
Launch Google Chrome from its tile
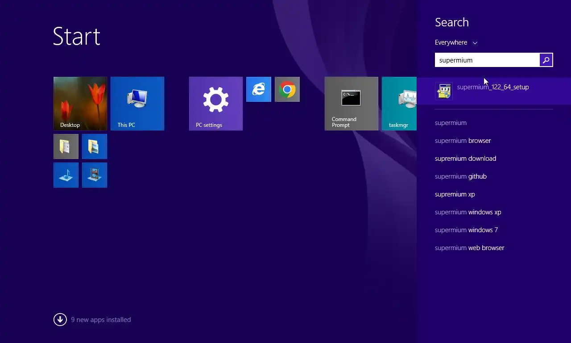click(x=287, y=89)
